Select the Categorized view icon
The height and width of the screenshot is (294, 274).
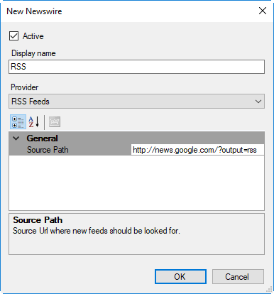coord(18,122)
